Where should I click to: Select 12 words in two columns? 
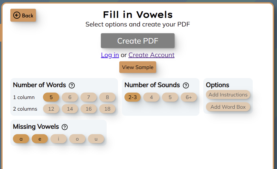coord(51,109)
